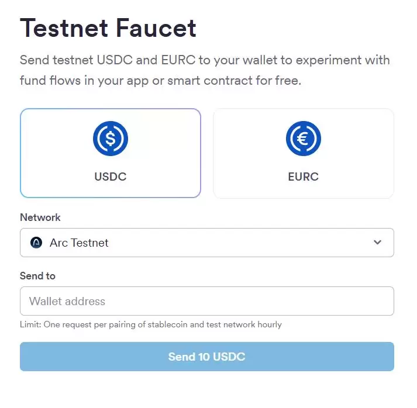The width and height of the screenshot is (417, 408).
Task: Choose the EURC text label
Action: 304,177
